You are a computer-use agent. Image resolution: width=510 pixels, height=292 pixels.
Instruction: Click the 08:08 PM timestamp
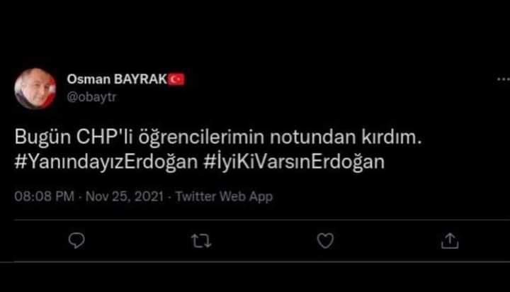pyautogui.click(x=44, y=196)
